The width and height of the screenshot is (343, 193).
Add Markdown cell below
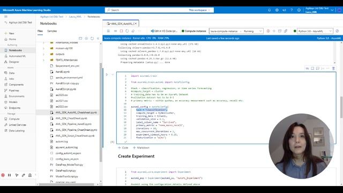coord(141,148)
